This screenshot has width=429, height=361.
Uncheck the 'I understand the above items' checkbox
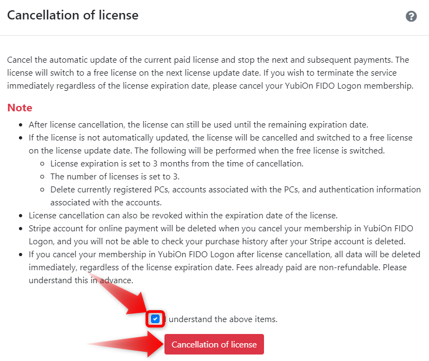(x=155, y=319)
